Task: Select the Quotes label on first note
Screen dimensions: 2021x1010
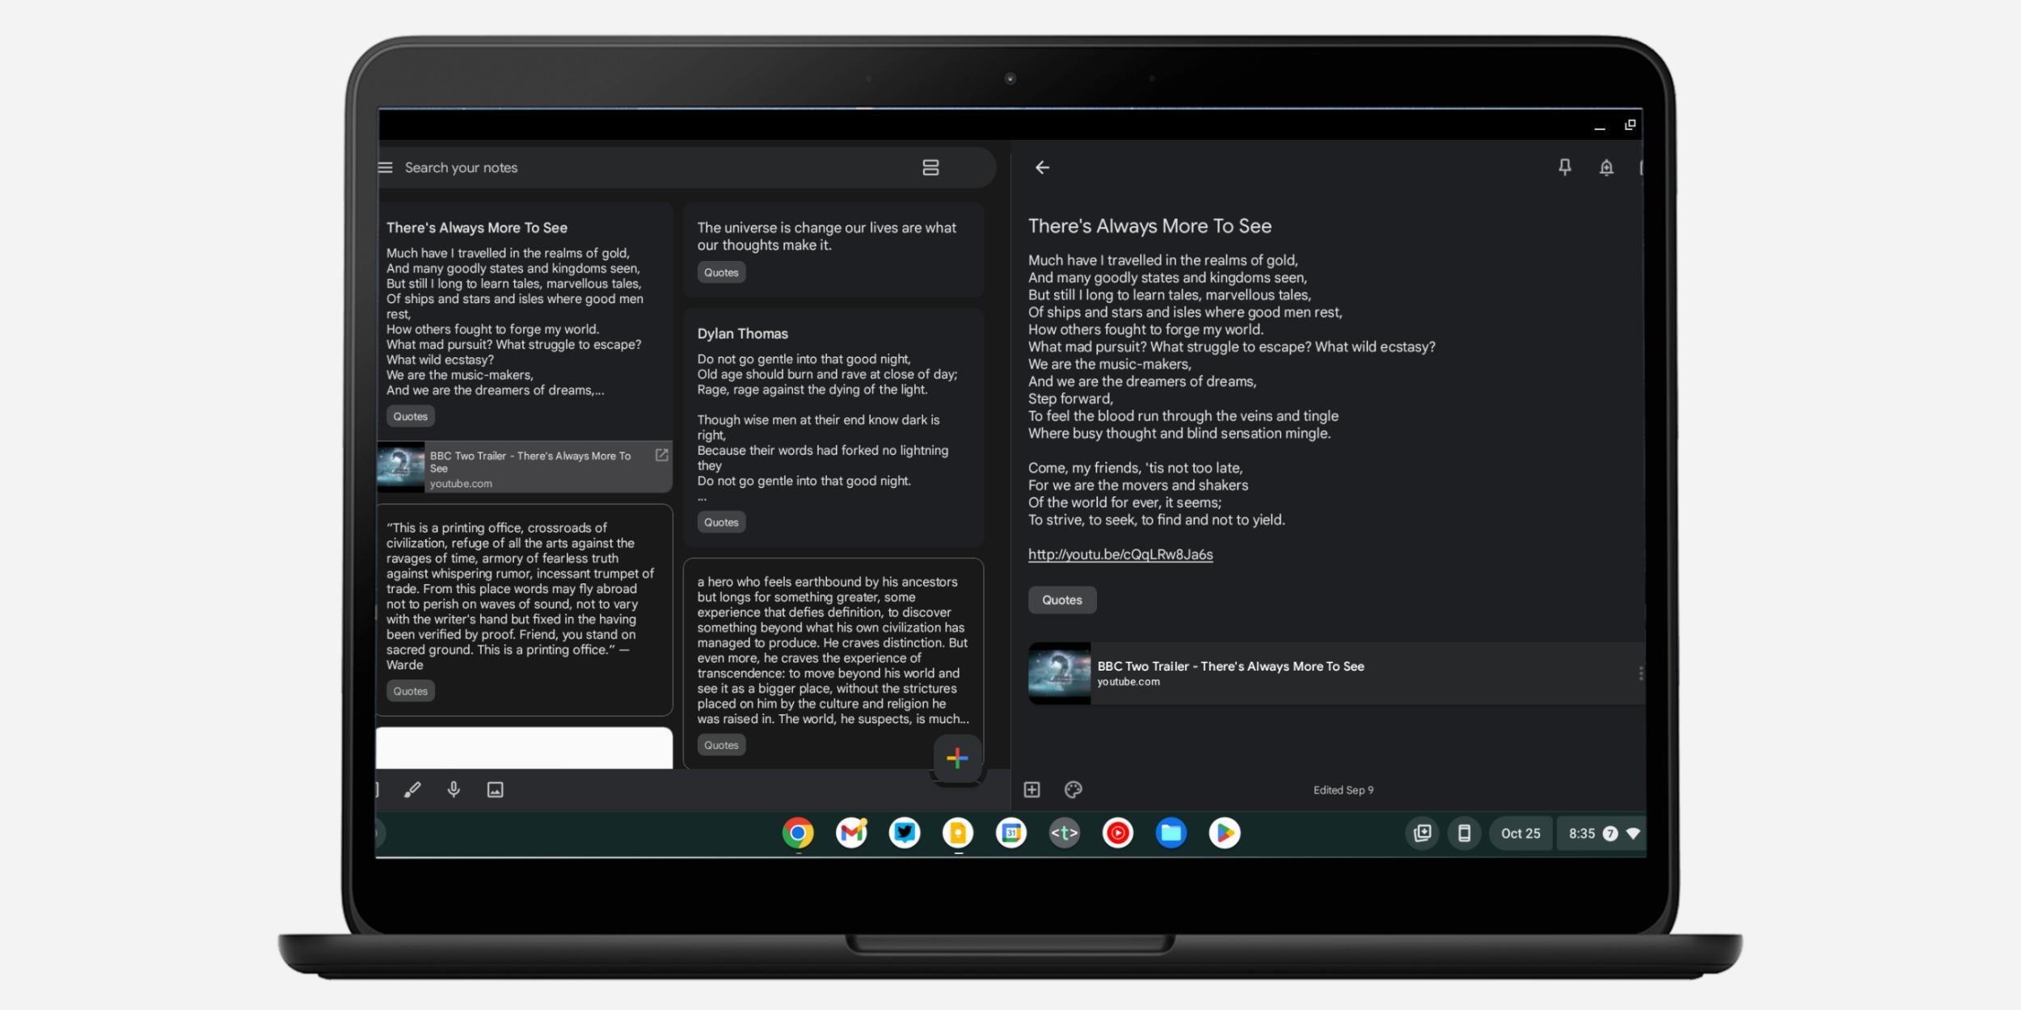Action: click(410, 415)
